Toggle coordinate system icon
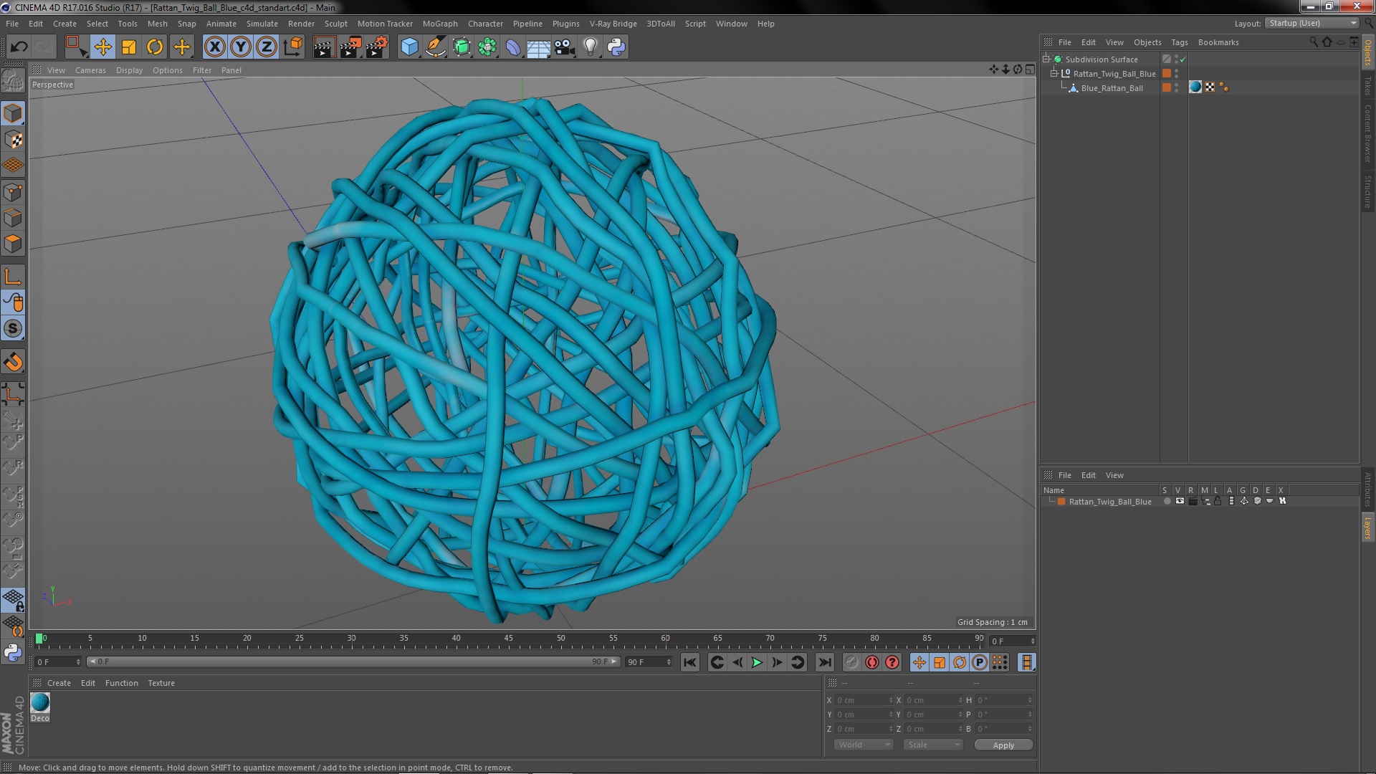The height and width of the screenshot is (774, 1376). [x=292, y=47]
